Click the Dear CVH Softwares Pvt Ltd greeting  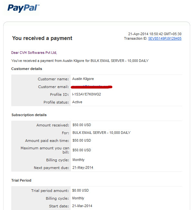pos(34,53)
